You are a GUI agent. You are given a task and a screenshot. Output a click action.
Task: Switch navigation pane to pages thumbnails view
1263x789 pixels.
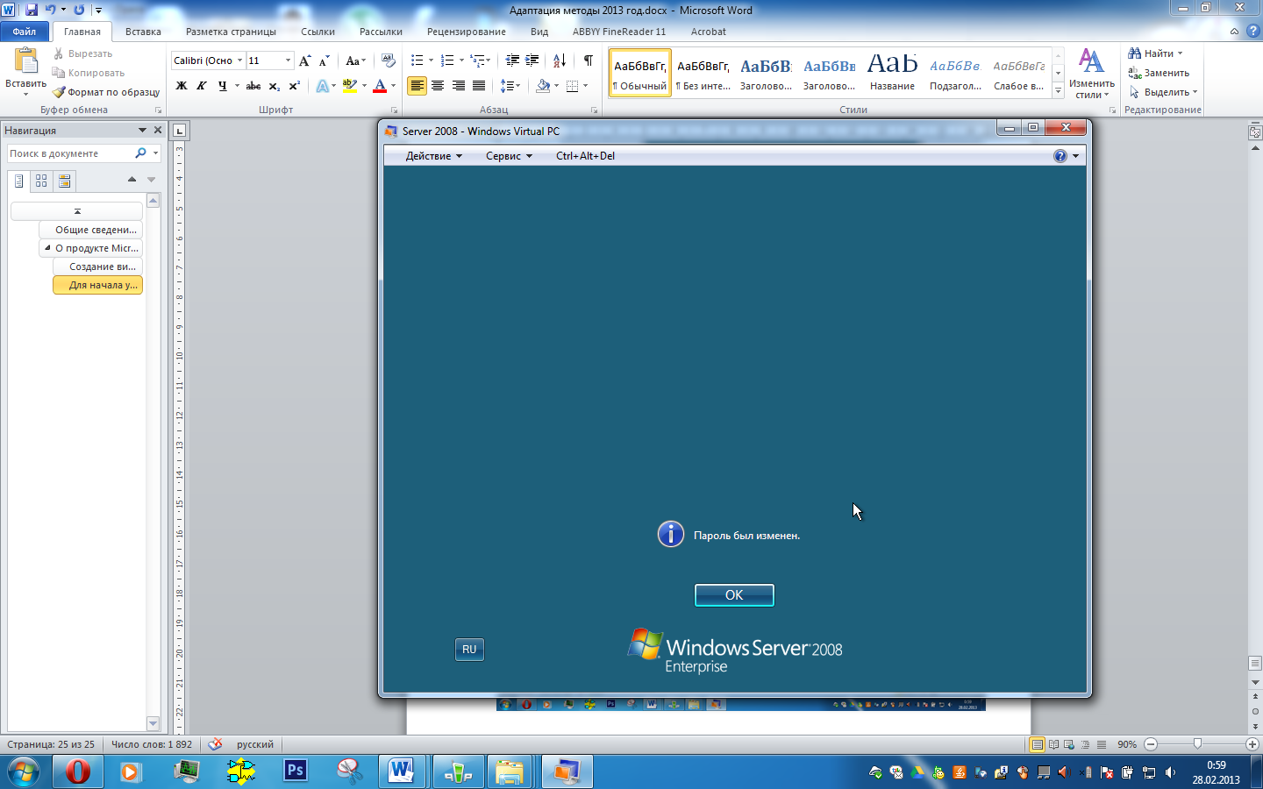pos(41,181)
